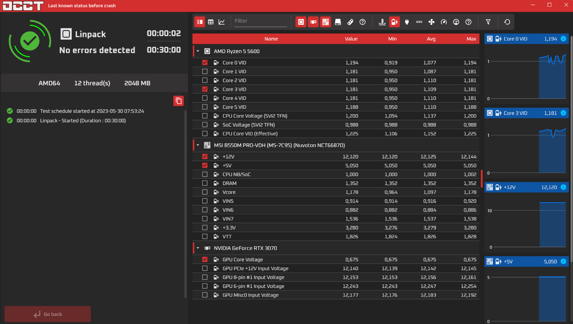The height and width of the screenshot is (324, 573).
Task: Toggle the clock speed gauge filter
Action: pos(444,22)
